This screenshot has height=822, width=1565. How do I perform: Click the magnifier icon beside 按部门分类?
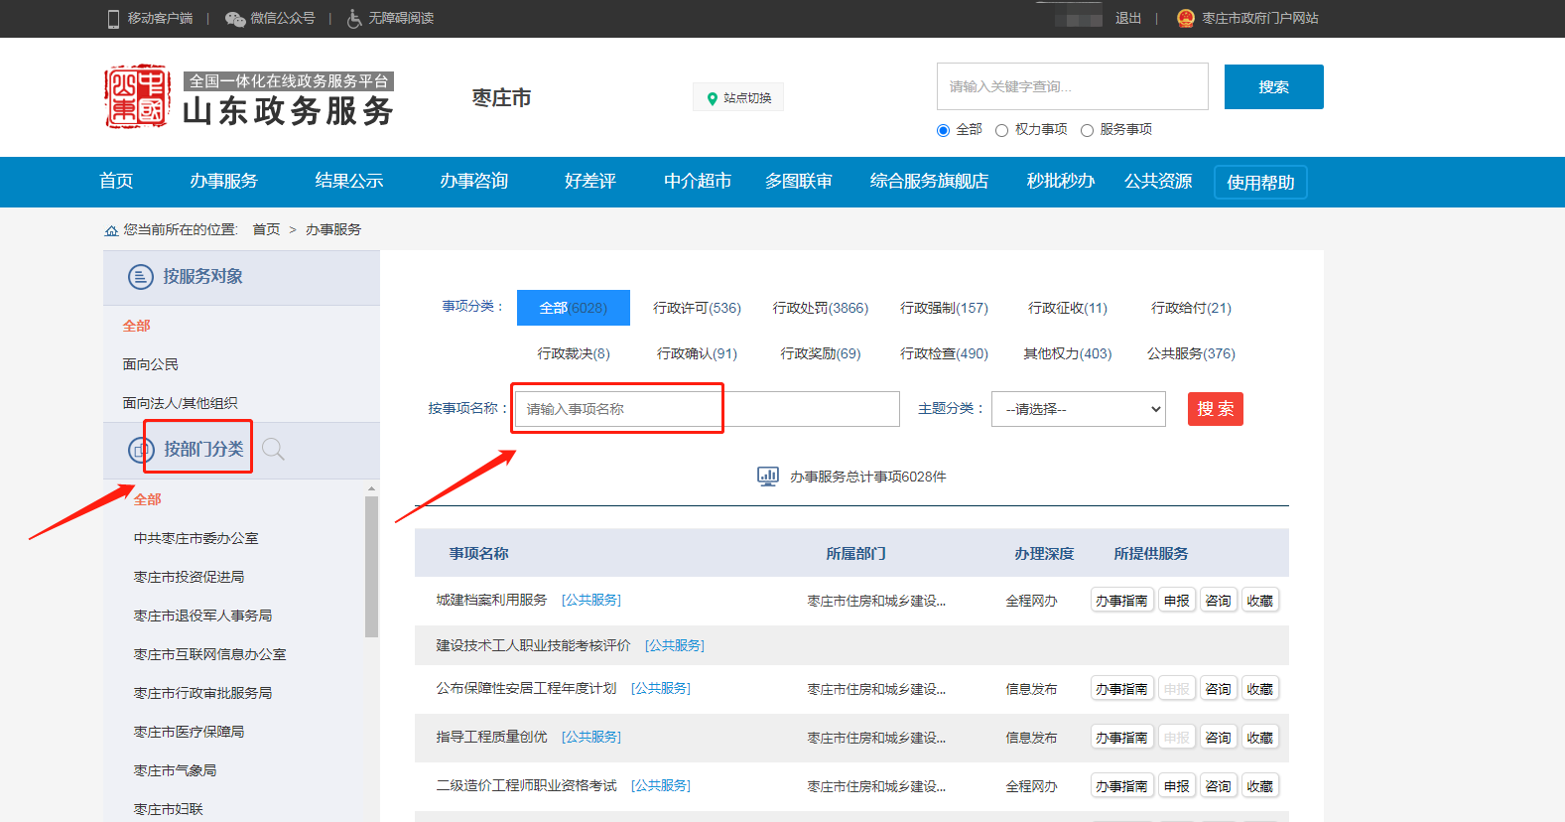[x=273, y=450]
